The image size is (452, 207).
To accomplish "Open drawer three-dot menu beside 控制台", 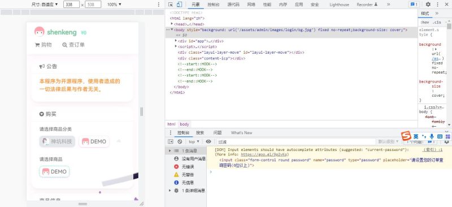I will tap(171, 133).
